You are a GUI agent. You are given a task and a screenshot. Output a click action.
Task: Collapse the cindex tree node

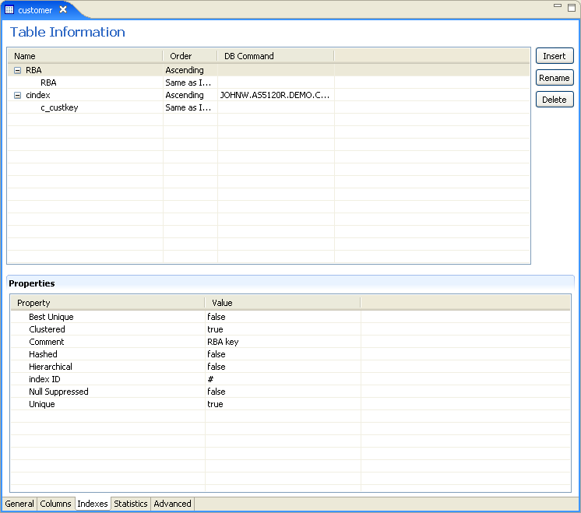coord(17,95)
